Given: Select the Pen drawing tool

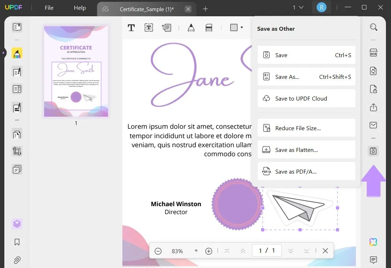Looking at the screenshot, I should click(x=191, y=27).
